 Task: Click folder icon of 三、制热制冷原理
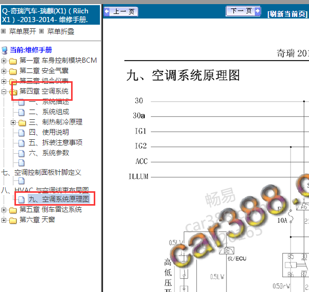[x=22, y=123]
